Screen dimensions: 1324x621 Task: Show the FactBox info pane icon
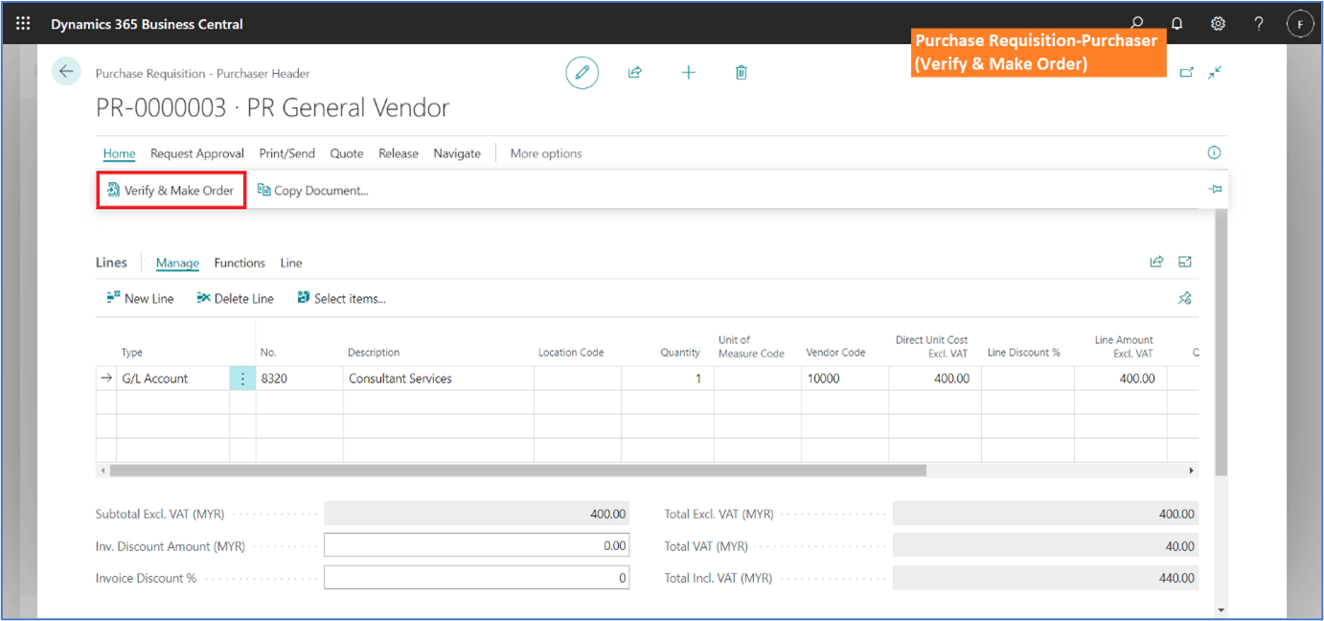(x=1214, y=153)
